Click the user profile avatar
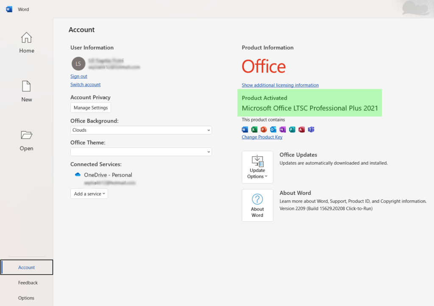 (78, 64)
